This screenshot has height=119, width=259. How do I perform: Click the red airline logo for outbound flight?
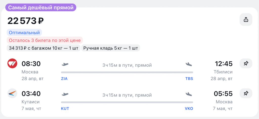(x=12, y=64)
